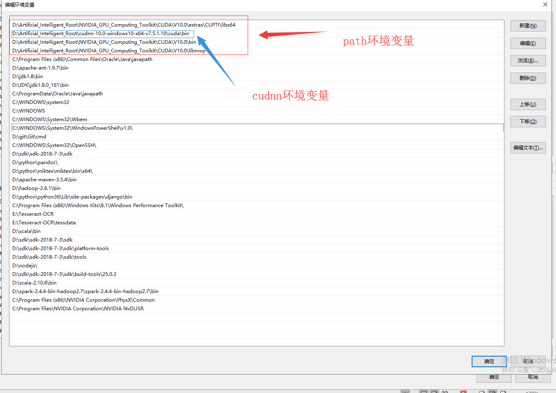
Task: Select the D:\hadoop-2.6.1\bin entry
Action: click(257, 188)
